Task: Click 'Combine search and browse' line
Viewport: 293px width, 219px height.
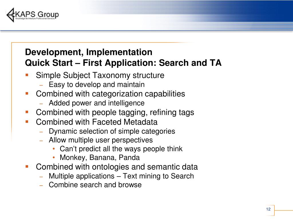Action: pos(95,185)
